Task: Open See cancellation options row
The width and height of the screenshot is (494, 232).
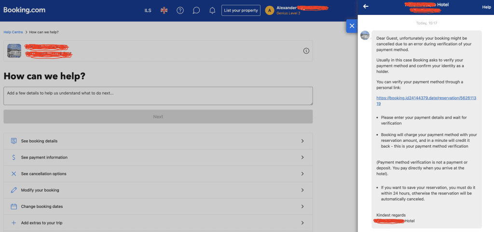Action: point(158,174)
